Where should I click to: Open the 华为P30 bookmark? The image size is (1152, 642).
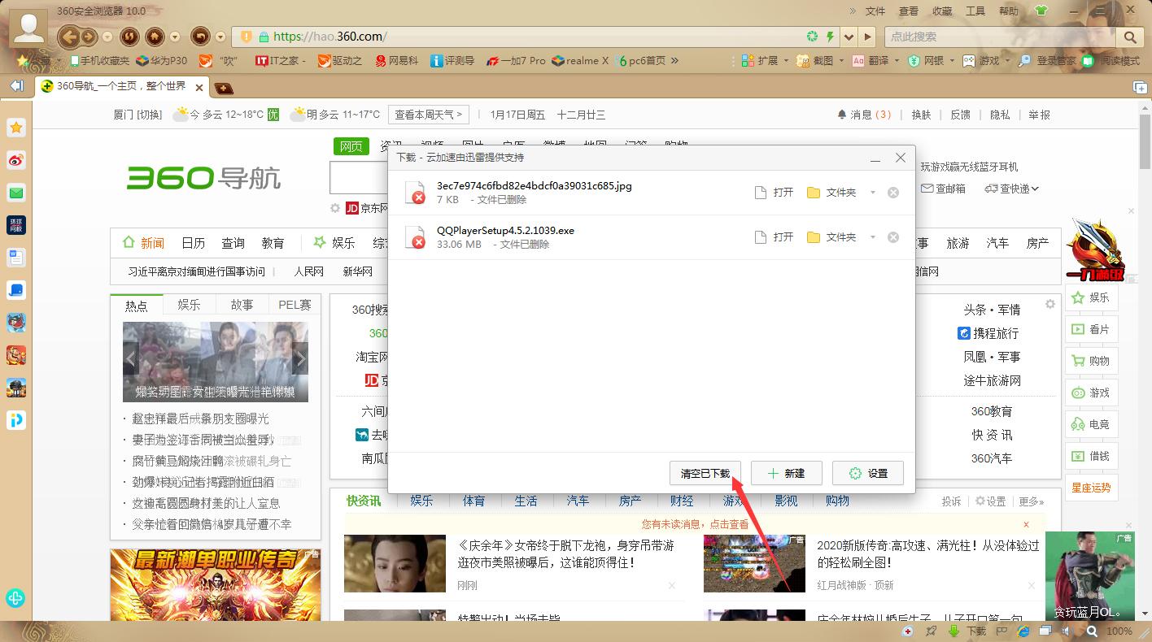click(x=162, y=60)
